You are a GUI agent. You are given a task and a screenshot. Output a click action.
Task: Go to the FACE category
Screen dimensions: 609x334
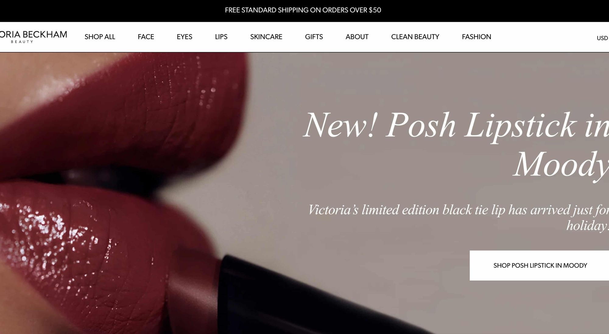(x=146, y=37)
